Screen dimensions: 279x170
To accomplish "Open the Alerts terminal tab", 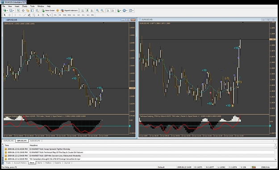I will point(40,163).
